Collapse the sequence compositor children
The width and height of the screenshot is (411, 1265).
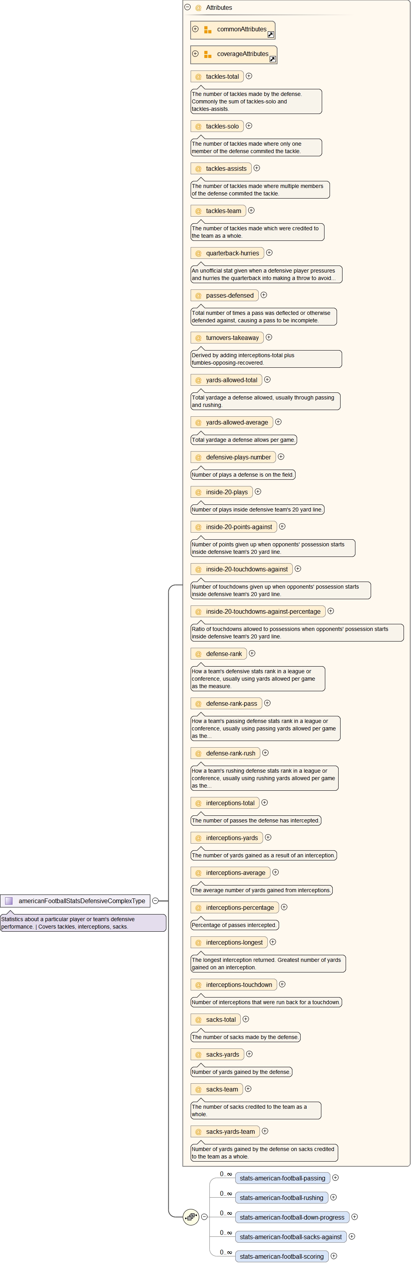[x=204, y=1216]
